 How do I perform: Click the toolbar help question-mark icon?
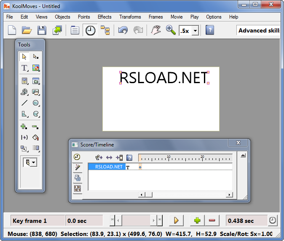210,30
